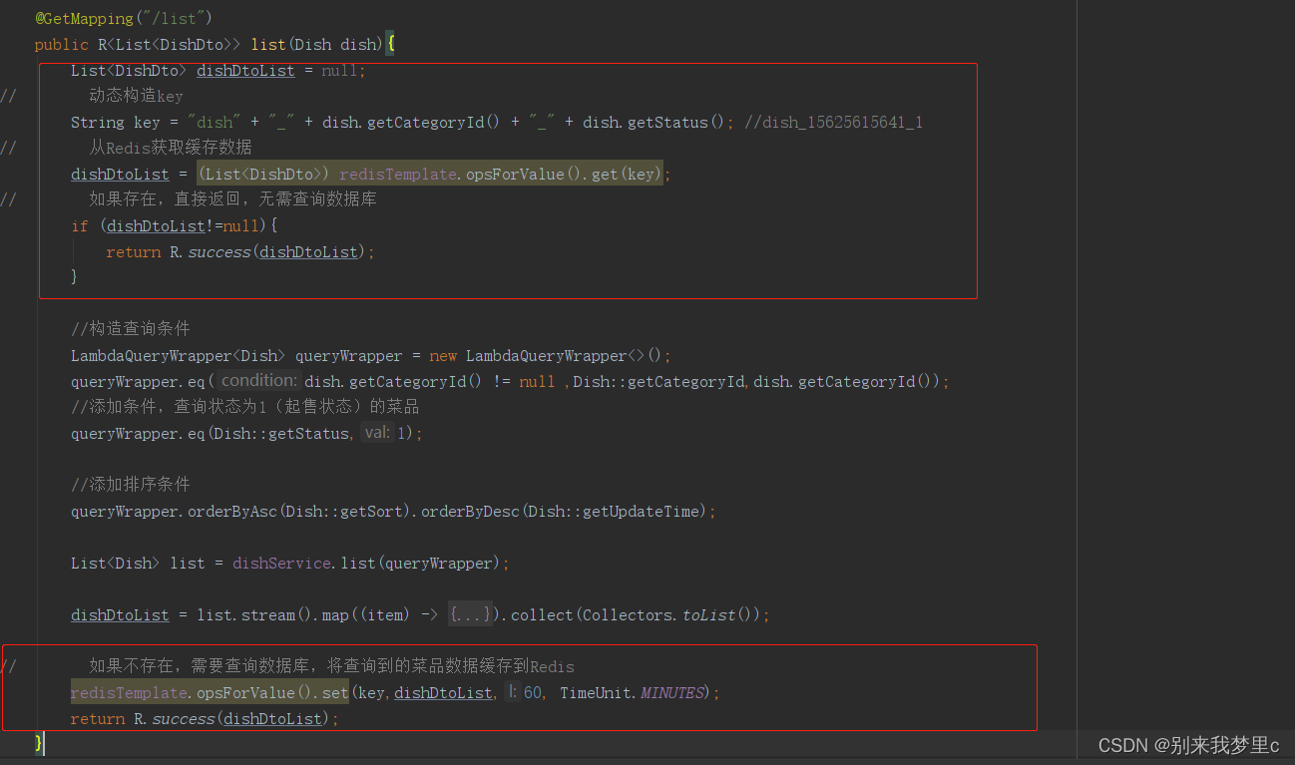Click the queryWrapper variable in its declaration
This screenshot has height=765, width=1295.
pos(349,355)
